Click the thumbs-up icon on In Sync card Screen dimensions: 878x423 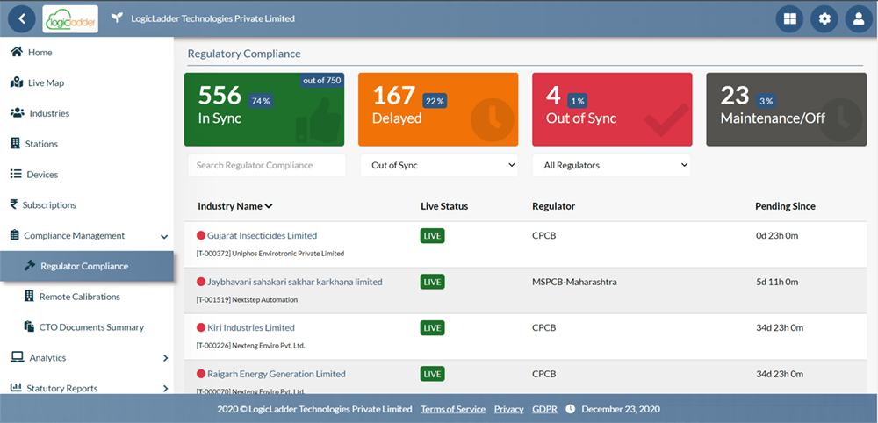click(318, 119)
